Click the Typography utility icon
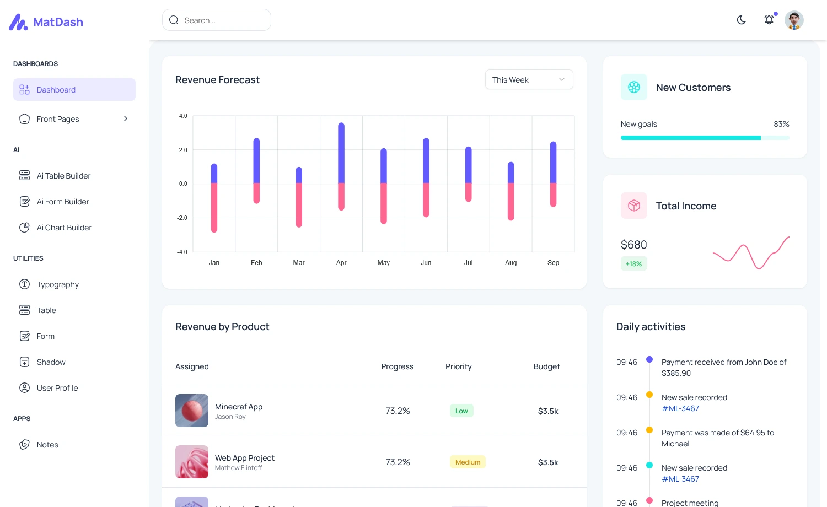This screenshot has width=827, height=507. (24, 284)
